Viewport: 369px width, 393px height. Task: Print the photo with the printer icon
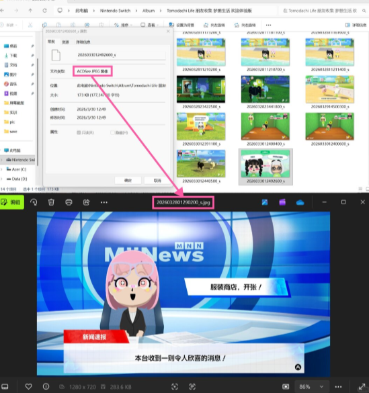tap(69, 202)
